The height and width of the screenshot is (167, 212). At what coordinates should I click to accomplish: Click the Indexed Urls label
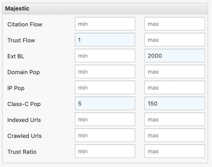pos(24,120)
